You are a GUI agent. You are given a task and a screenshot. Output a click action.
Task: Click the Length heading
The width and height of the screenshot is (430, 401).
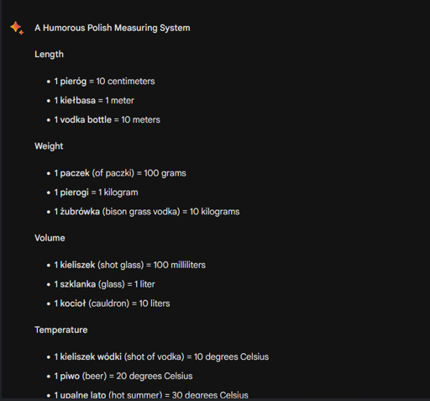(x=49, y=55)
